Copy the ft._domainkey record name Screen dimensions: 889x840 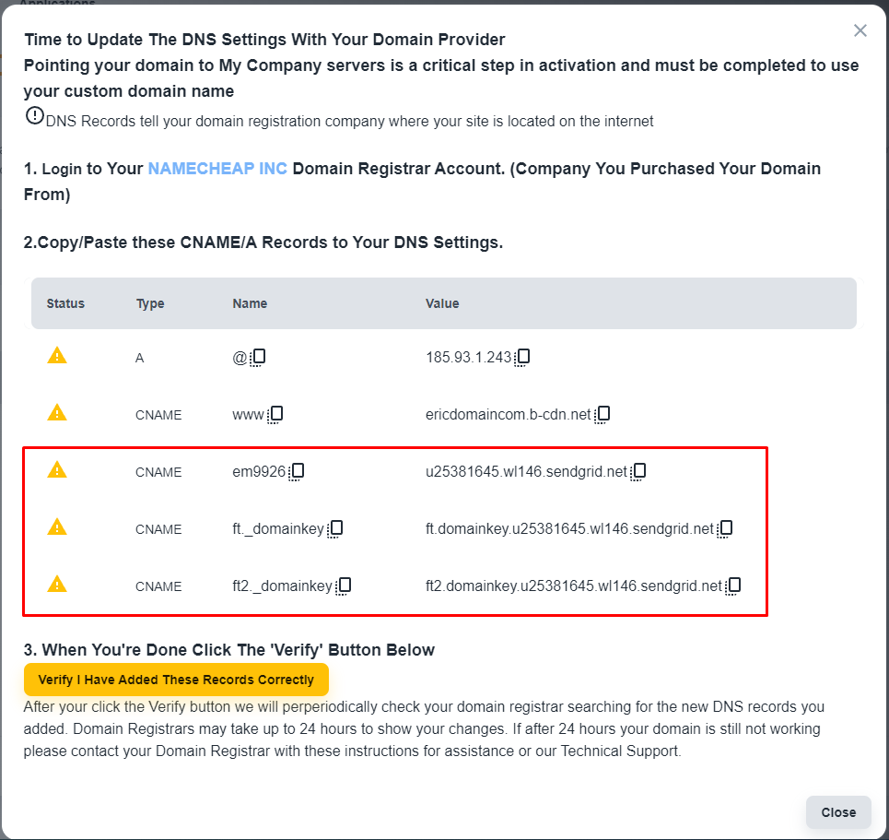coord(335,529)
